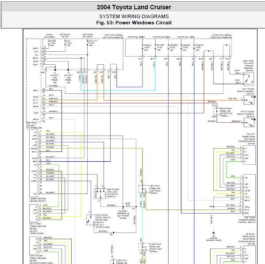Select Body ECU pin 22 RED/YEL wire label
The image size is (265, 264).
53,98
